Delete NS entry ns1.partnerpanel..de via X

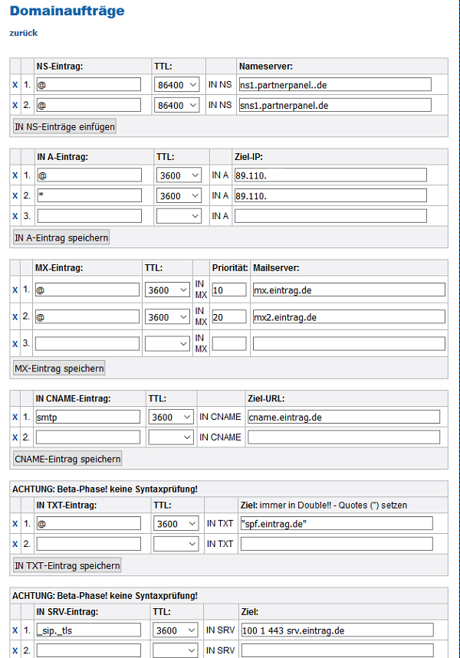pyautogui.click(x=15, y=85)
